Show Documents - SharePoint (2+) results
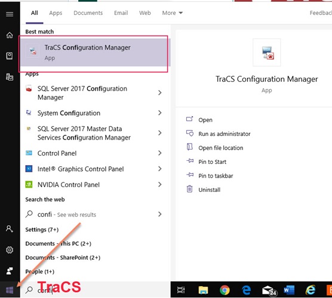332x298 pixels. [63, 257]
